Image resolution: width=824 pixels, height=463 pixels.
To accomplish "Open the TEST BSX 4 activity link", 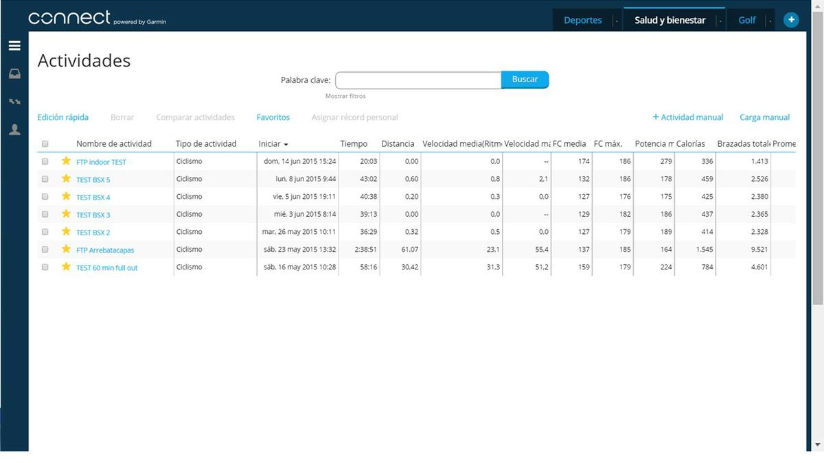I will point(93,197).
